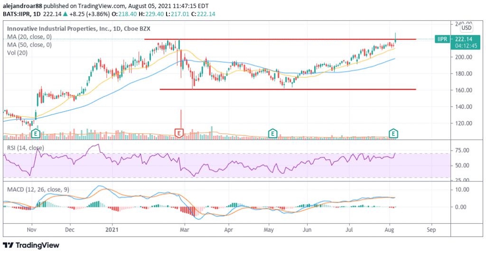
Task: Click the USD currency label
Action: click(x=466, y=28)
